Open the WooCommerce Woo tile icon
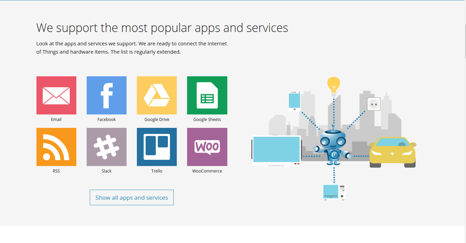Image resolution: width=466 pixels, height=243 pixels. point(207,147)
